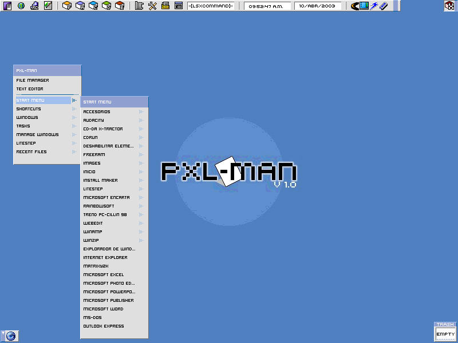Open the globe web icon

coord(21,6)
